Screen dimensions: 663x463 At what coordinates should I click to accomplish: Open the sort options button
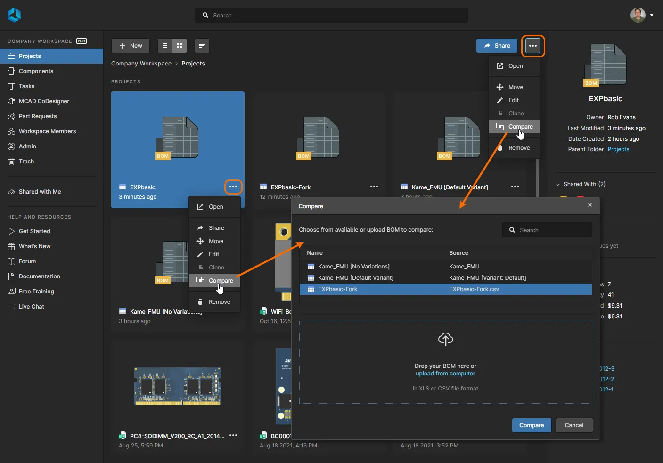pos(202,46)
